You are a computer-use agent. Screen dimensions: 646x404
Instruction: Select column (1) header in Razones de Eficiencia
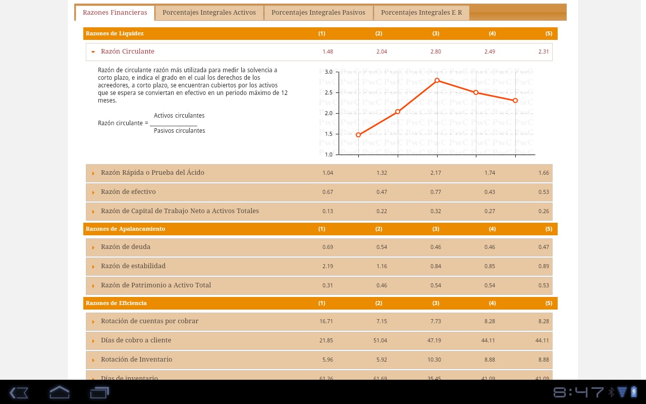[x=321, y=303]
